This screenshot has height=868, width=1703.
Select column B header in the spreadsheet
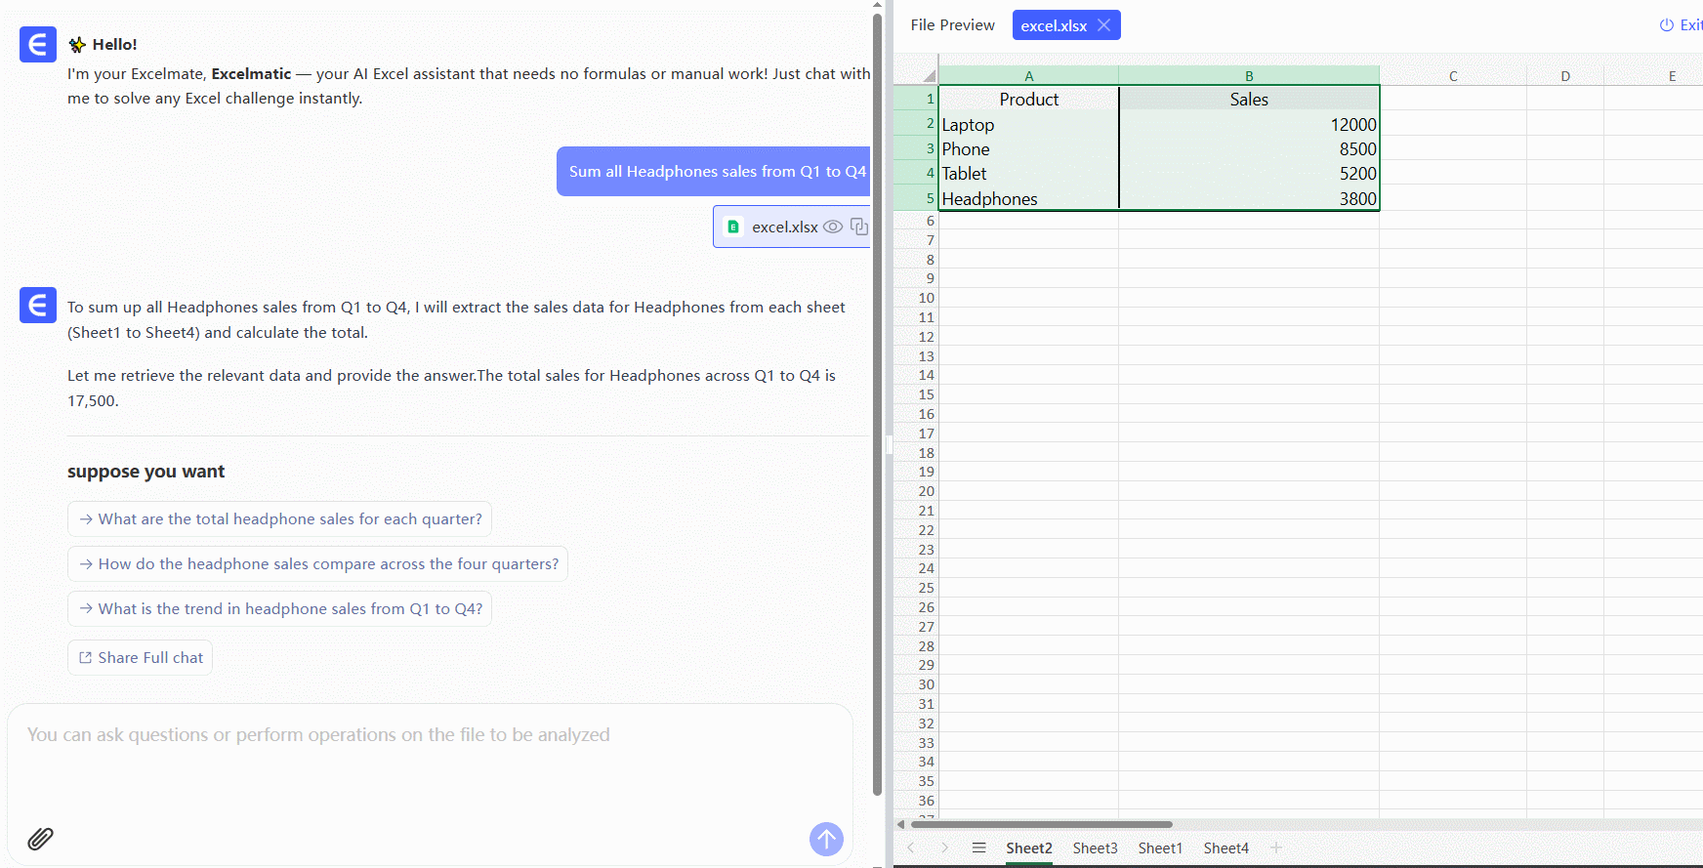(1248, 75)
